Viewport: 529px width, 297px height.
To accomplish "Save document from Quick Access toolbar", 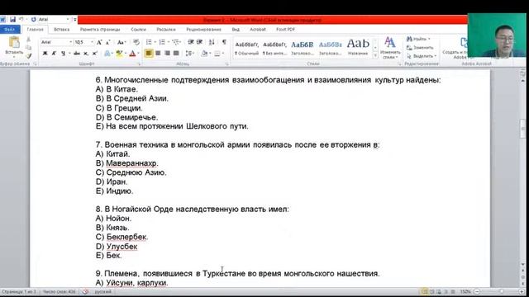I will click(x=13, y=20).
